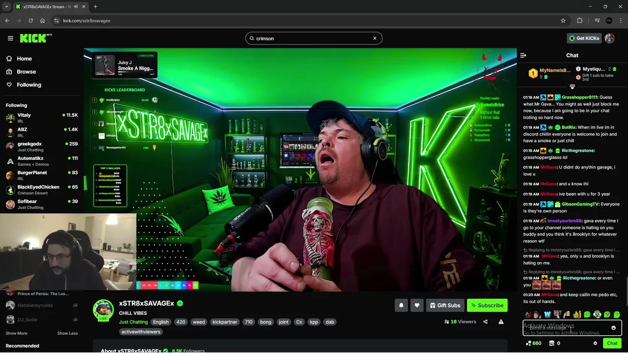Click the green Subscribe button
The image size is (628, 353).
click(487, 305)
